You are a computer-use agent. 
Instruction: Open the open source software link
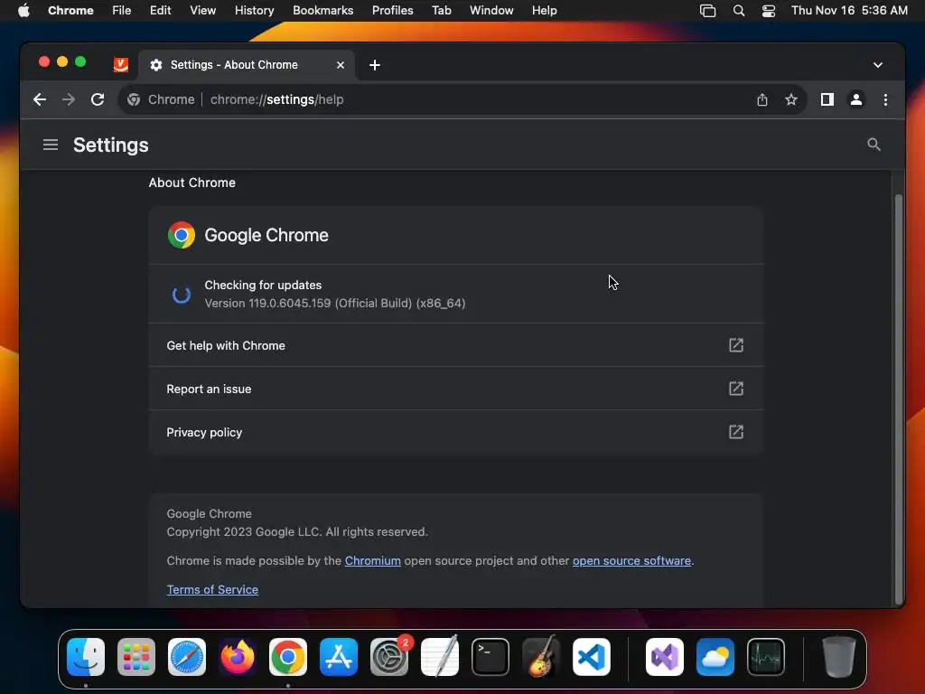tap(631, 560)
